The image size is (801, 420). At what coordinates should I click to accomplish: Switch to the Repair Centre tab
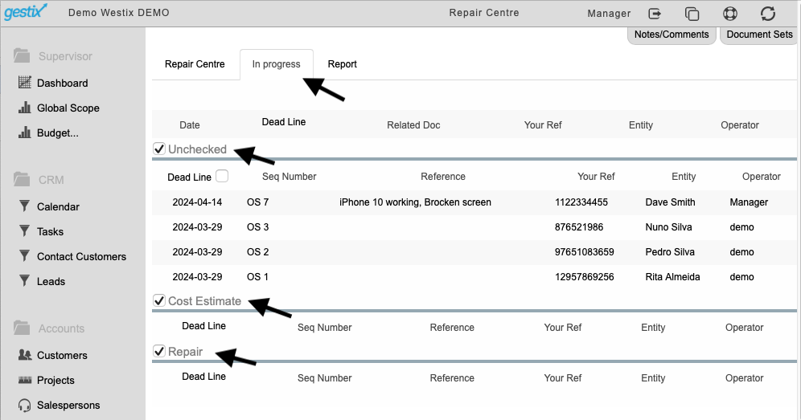pyautogui.click(x=195, y=64)
